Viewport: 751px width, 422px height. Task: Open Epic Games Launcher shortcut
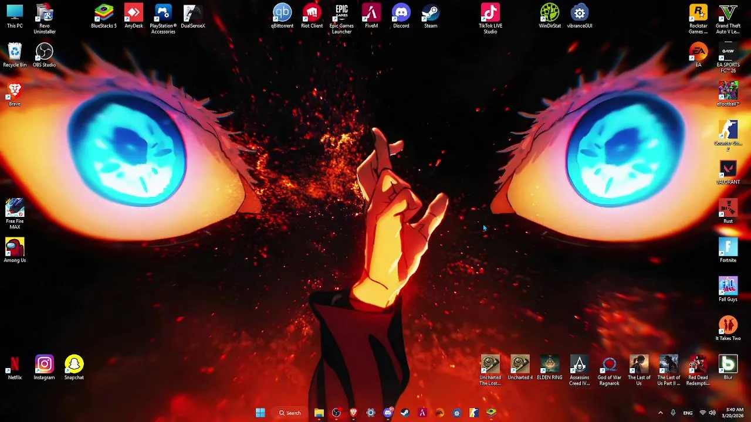pos(341,19)
